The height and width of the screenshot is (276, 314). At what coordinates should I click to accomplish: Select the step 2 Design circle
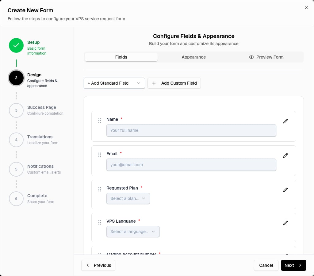[16, 78]
